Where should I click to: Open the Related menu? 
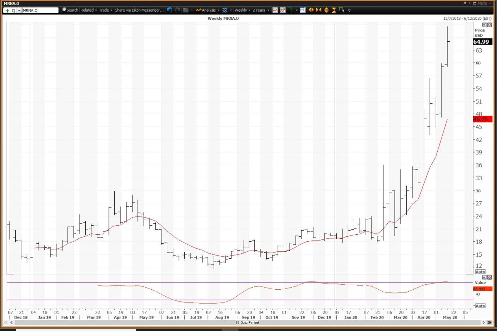[x=89, y=10]
